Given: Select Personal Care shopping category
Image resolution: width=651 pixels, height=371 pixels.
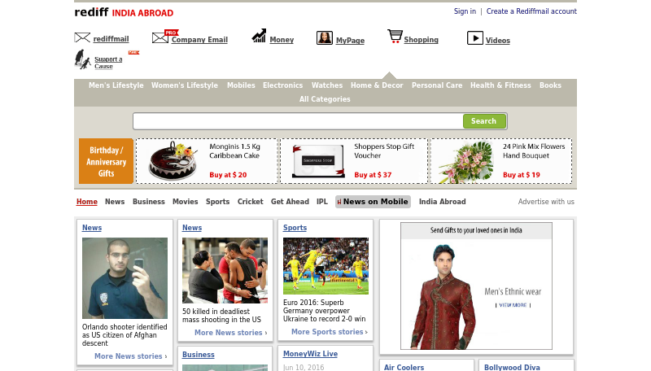Looking at the screenshot, I should [437, 85].
